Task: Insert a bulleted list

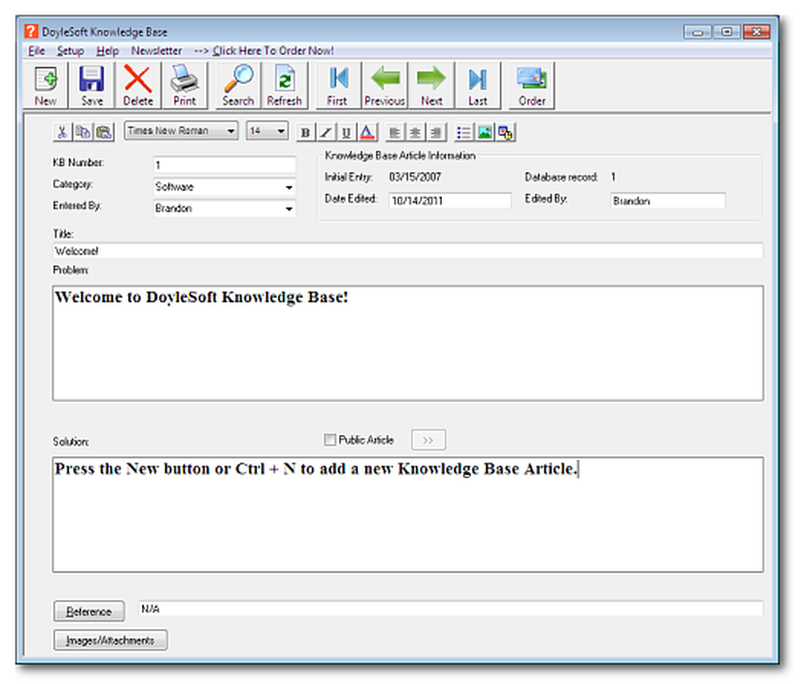Action: [464, 133]
